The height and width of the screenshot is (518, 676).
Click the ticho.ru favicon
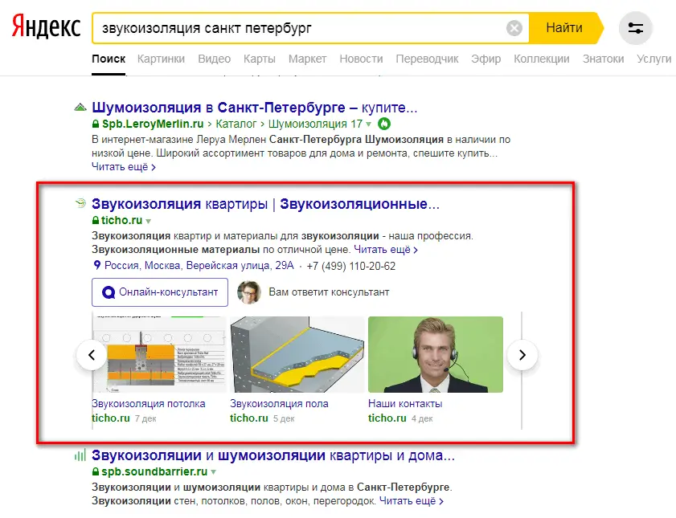click(x=80, y=203)
